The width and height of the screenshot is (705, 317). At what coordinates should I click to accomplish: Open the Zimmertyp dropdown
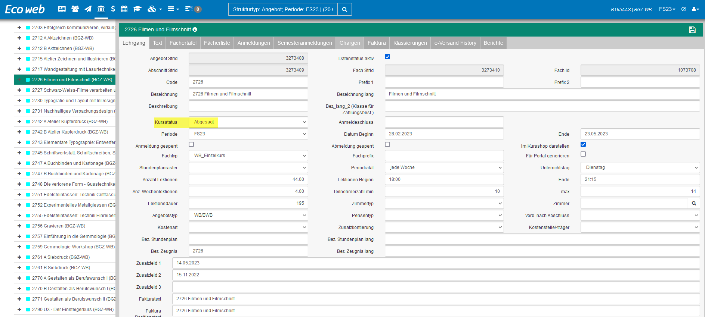[444, 203]
